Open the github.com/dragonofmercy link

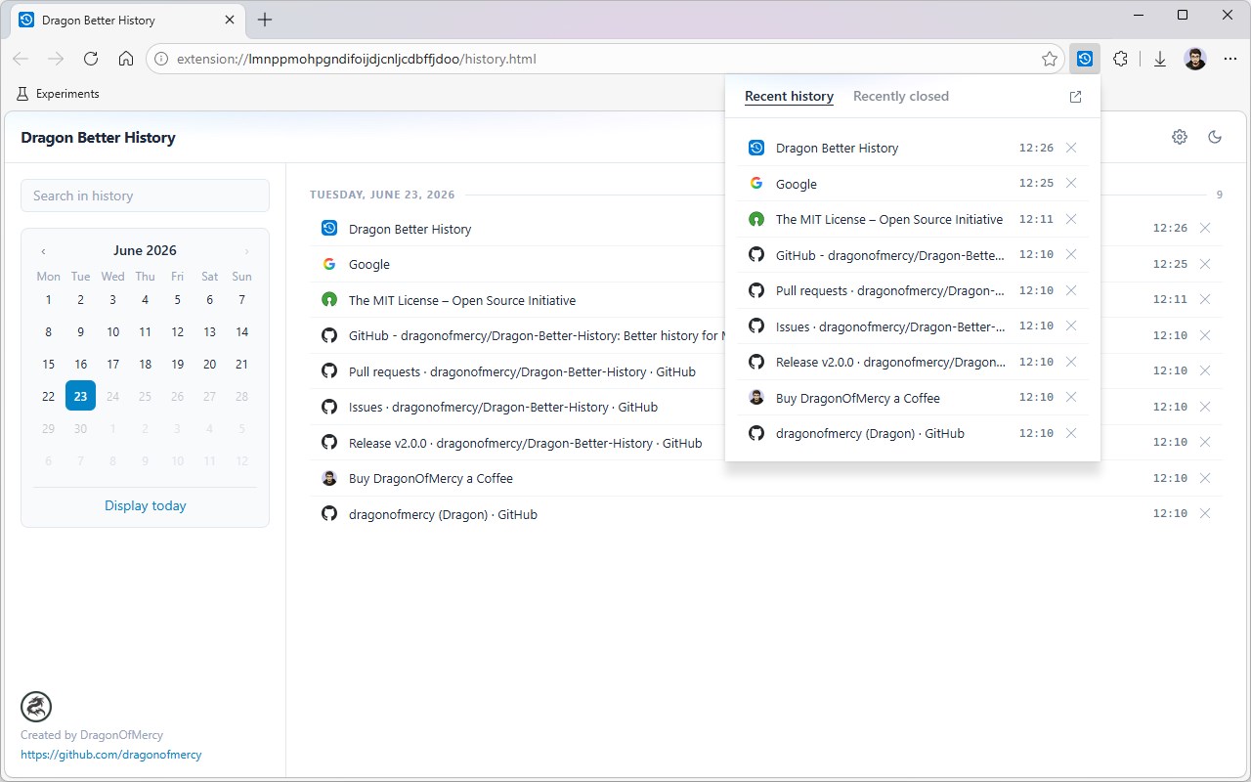(111, 755)
